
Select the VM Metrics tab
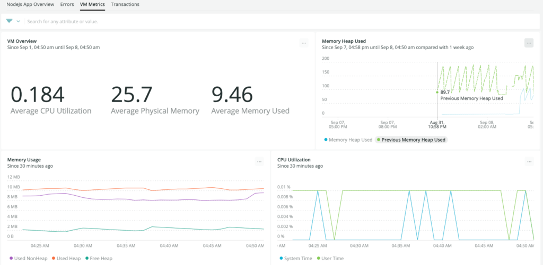(92, 4)
